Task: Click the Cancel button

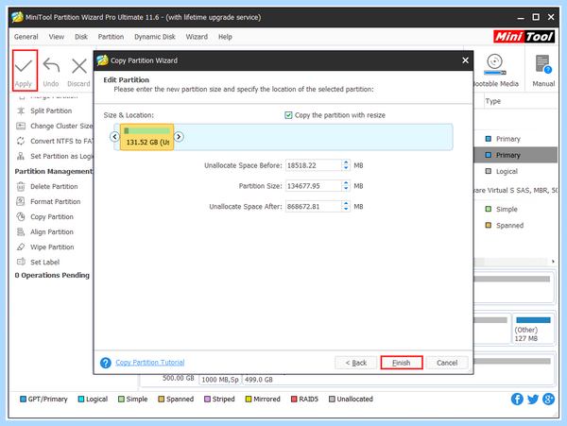Action: (447, 363)
